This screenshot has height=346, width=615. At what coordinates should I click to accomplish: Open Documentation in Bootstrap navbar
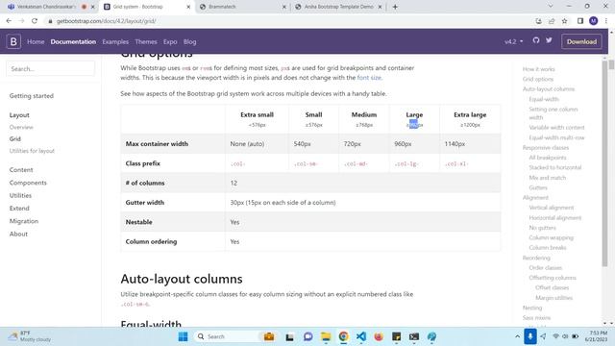point(73,41)
